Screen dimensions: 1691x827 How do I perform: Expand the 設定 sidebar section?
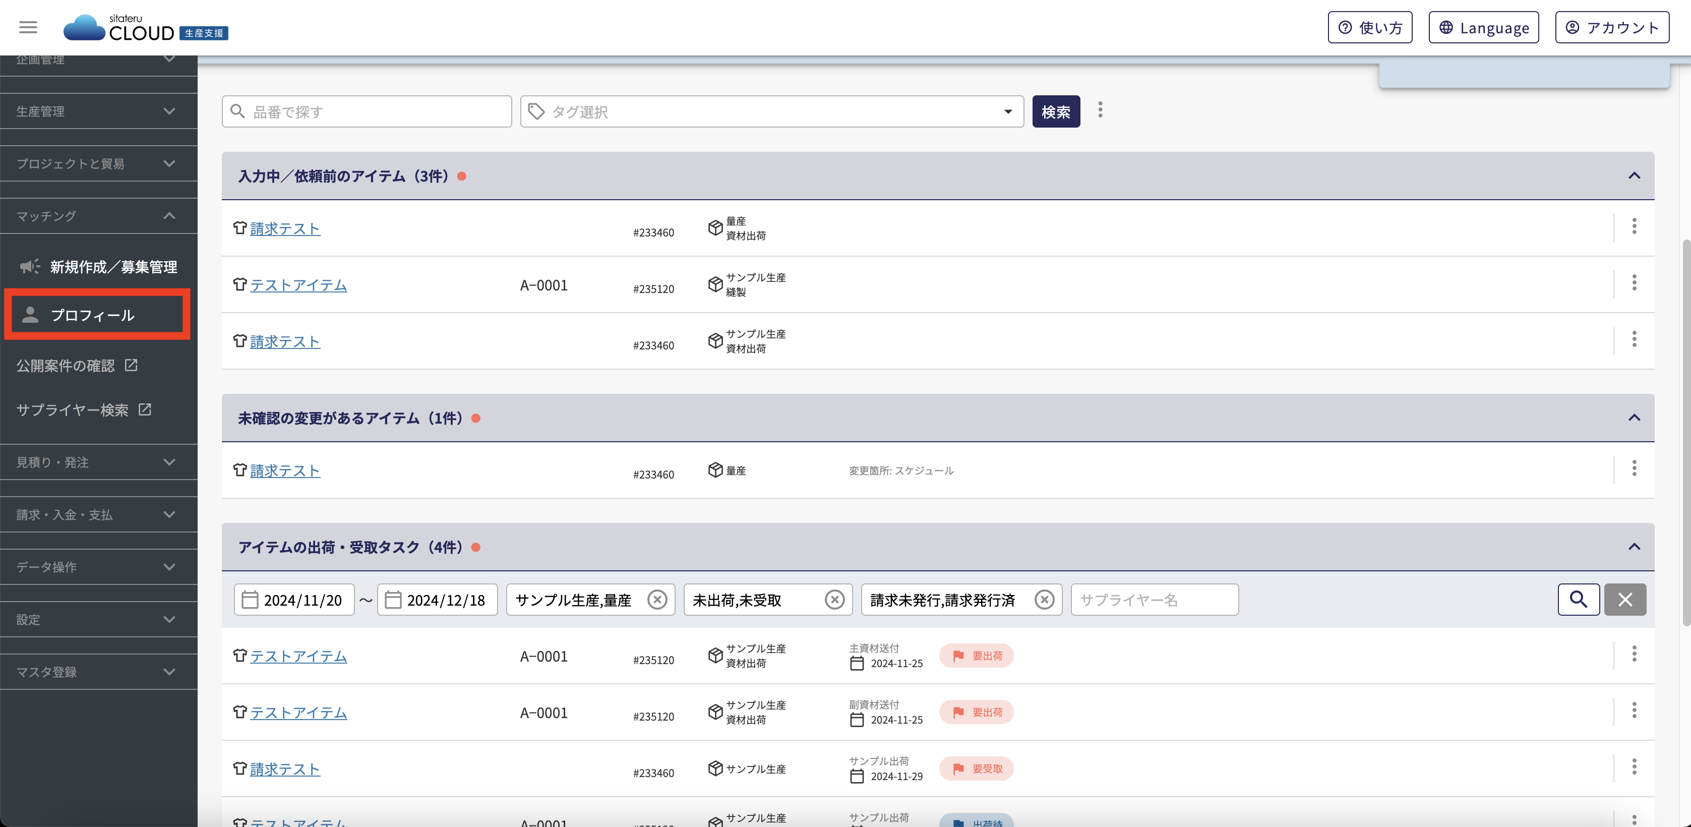click(98, 620)
